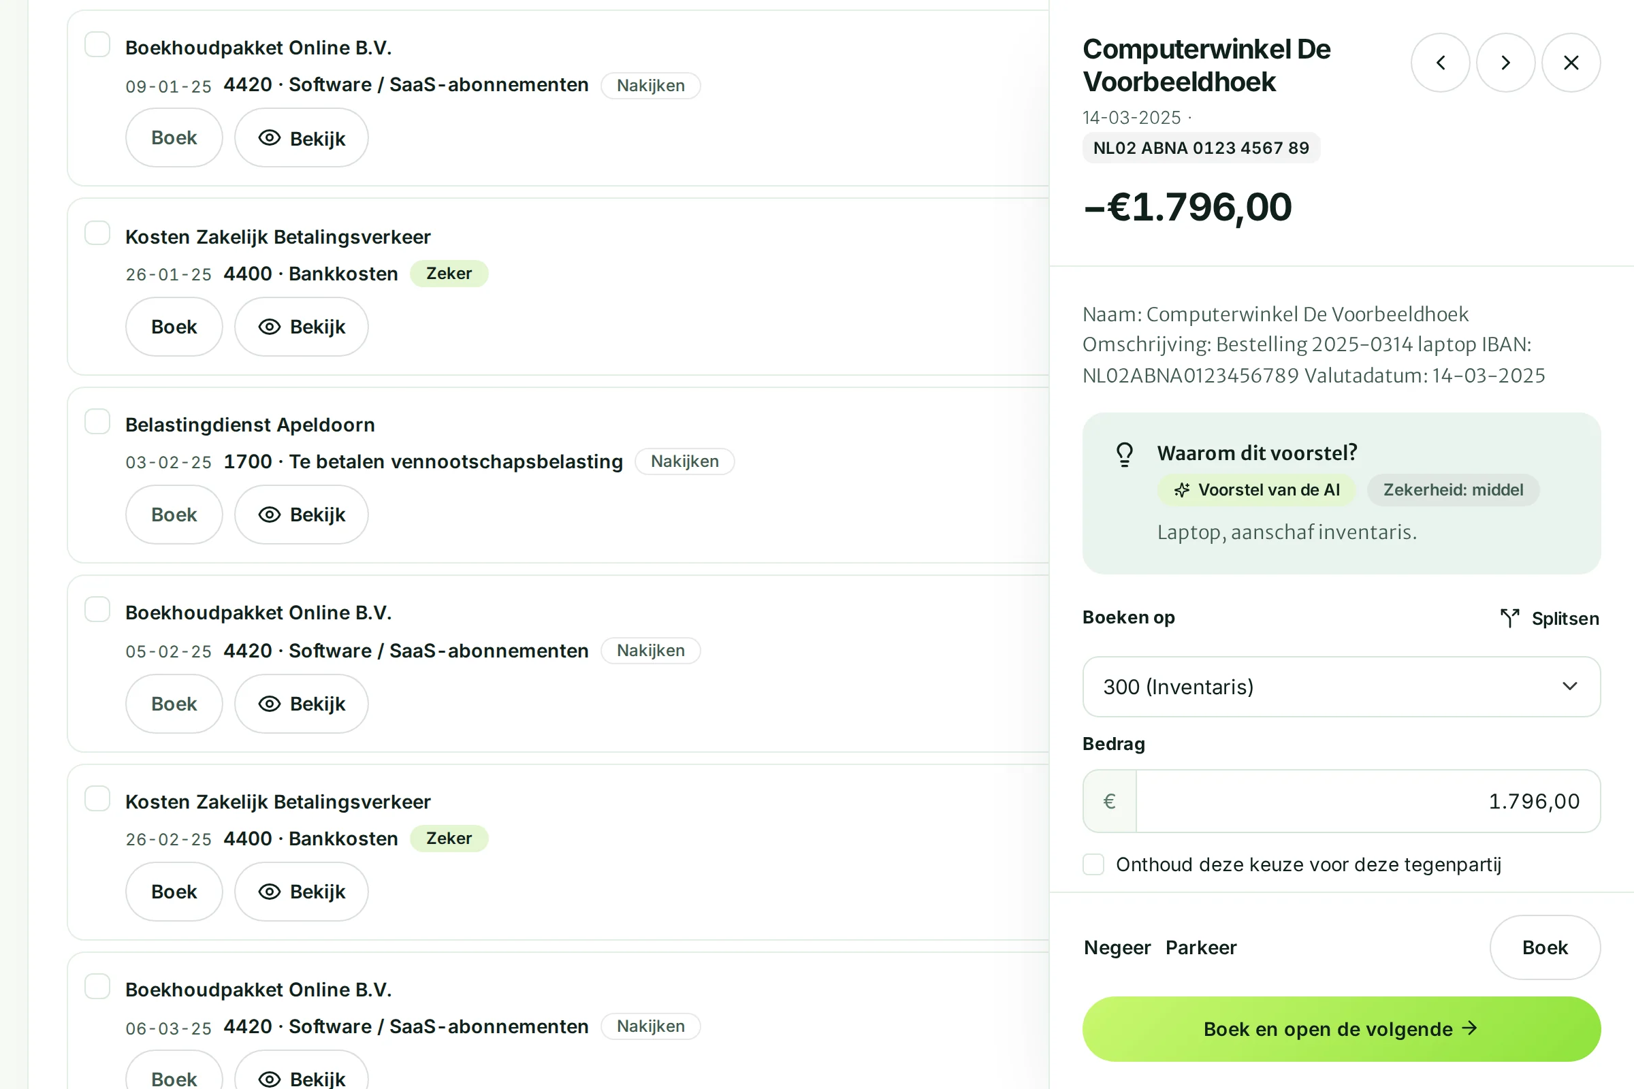Click Boek for the 05-02-25 Boekhoudpakket Online entry

coord(174,704)
